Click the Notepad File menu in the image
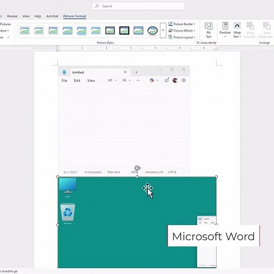Screen dimensions: 274x274 pos(64,81)
